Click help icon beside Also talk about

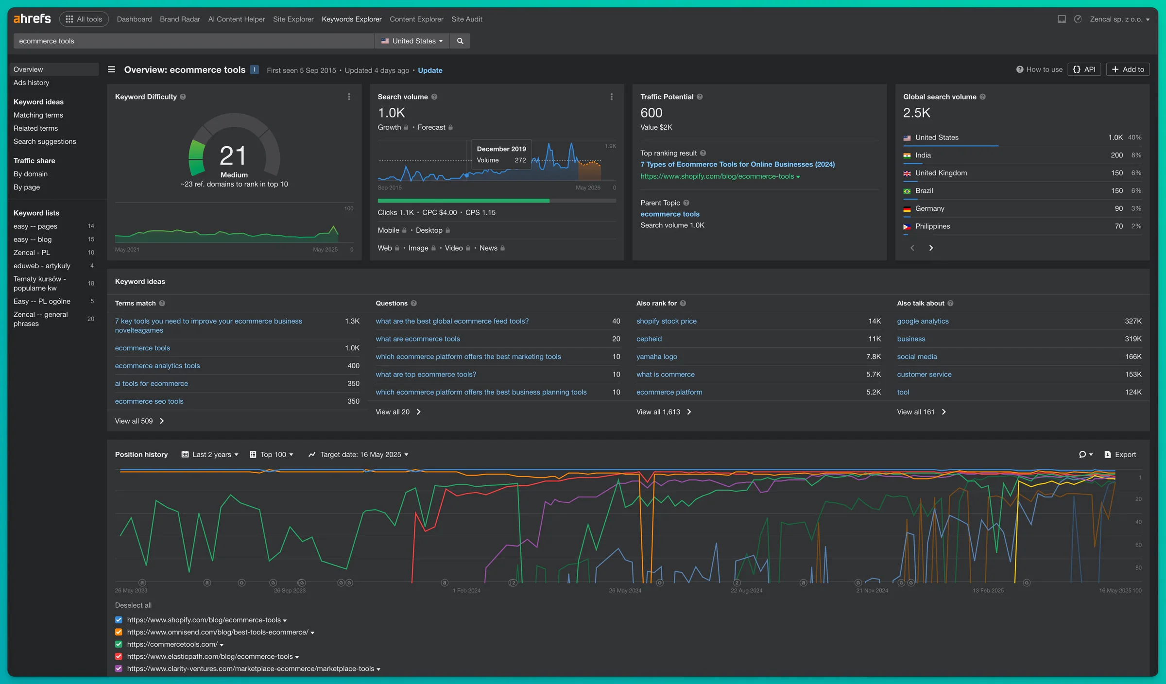(950, 303)
